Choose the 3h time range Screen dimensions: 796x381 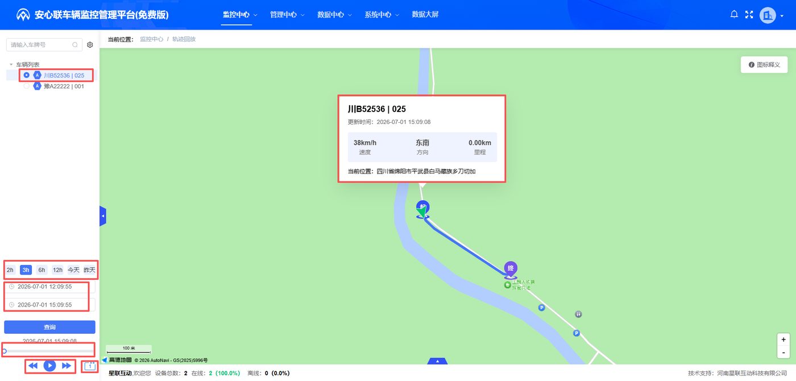coord(26,270)
